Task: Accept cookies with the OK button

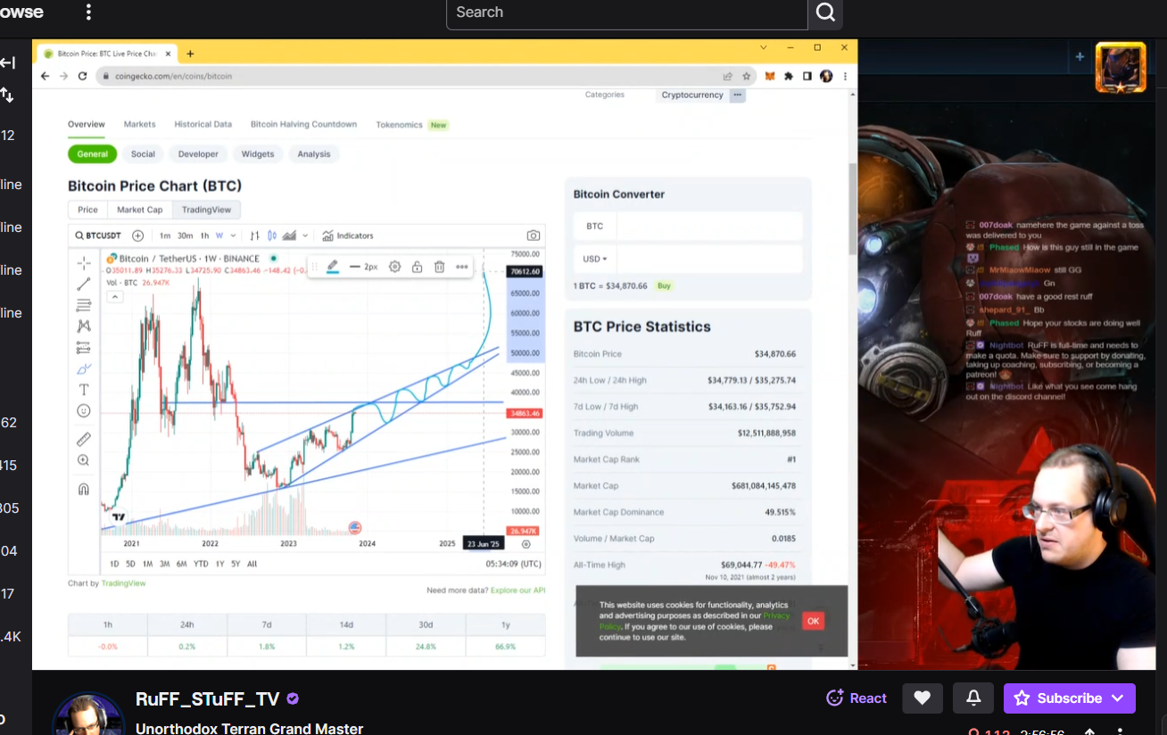Action: 813,621
